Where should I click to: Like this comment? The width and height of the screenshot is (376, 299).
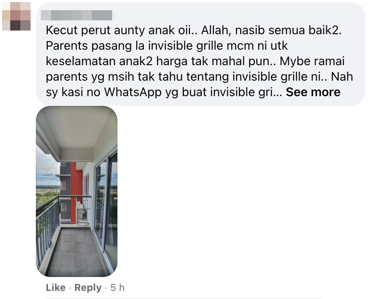[x=55, y=288]
